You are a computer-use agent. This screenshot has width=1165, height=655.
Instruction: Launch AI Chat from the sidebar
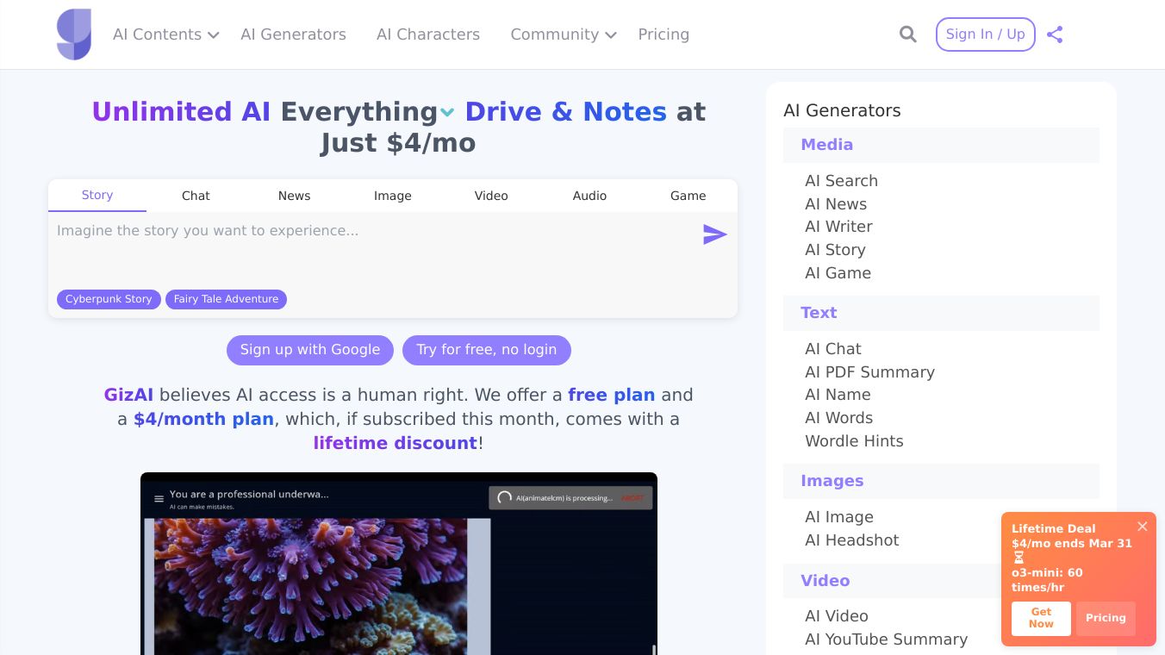(x=833, y=349)
